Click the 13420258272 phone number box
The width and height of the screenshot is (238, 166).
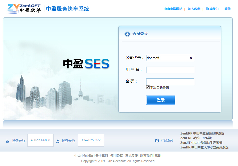click(91, 140)
